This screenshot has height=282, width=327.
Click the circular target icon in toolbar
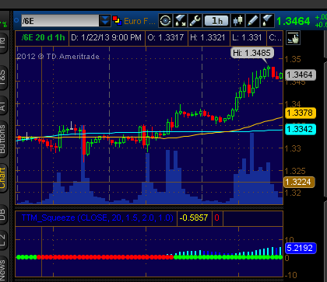[x=165, y=21]
